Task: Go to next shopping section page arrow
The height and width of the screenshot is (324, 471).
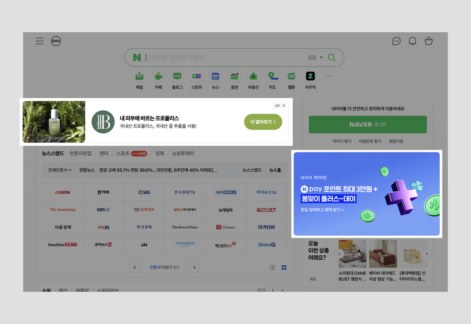Action: 282,290
